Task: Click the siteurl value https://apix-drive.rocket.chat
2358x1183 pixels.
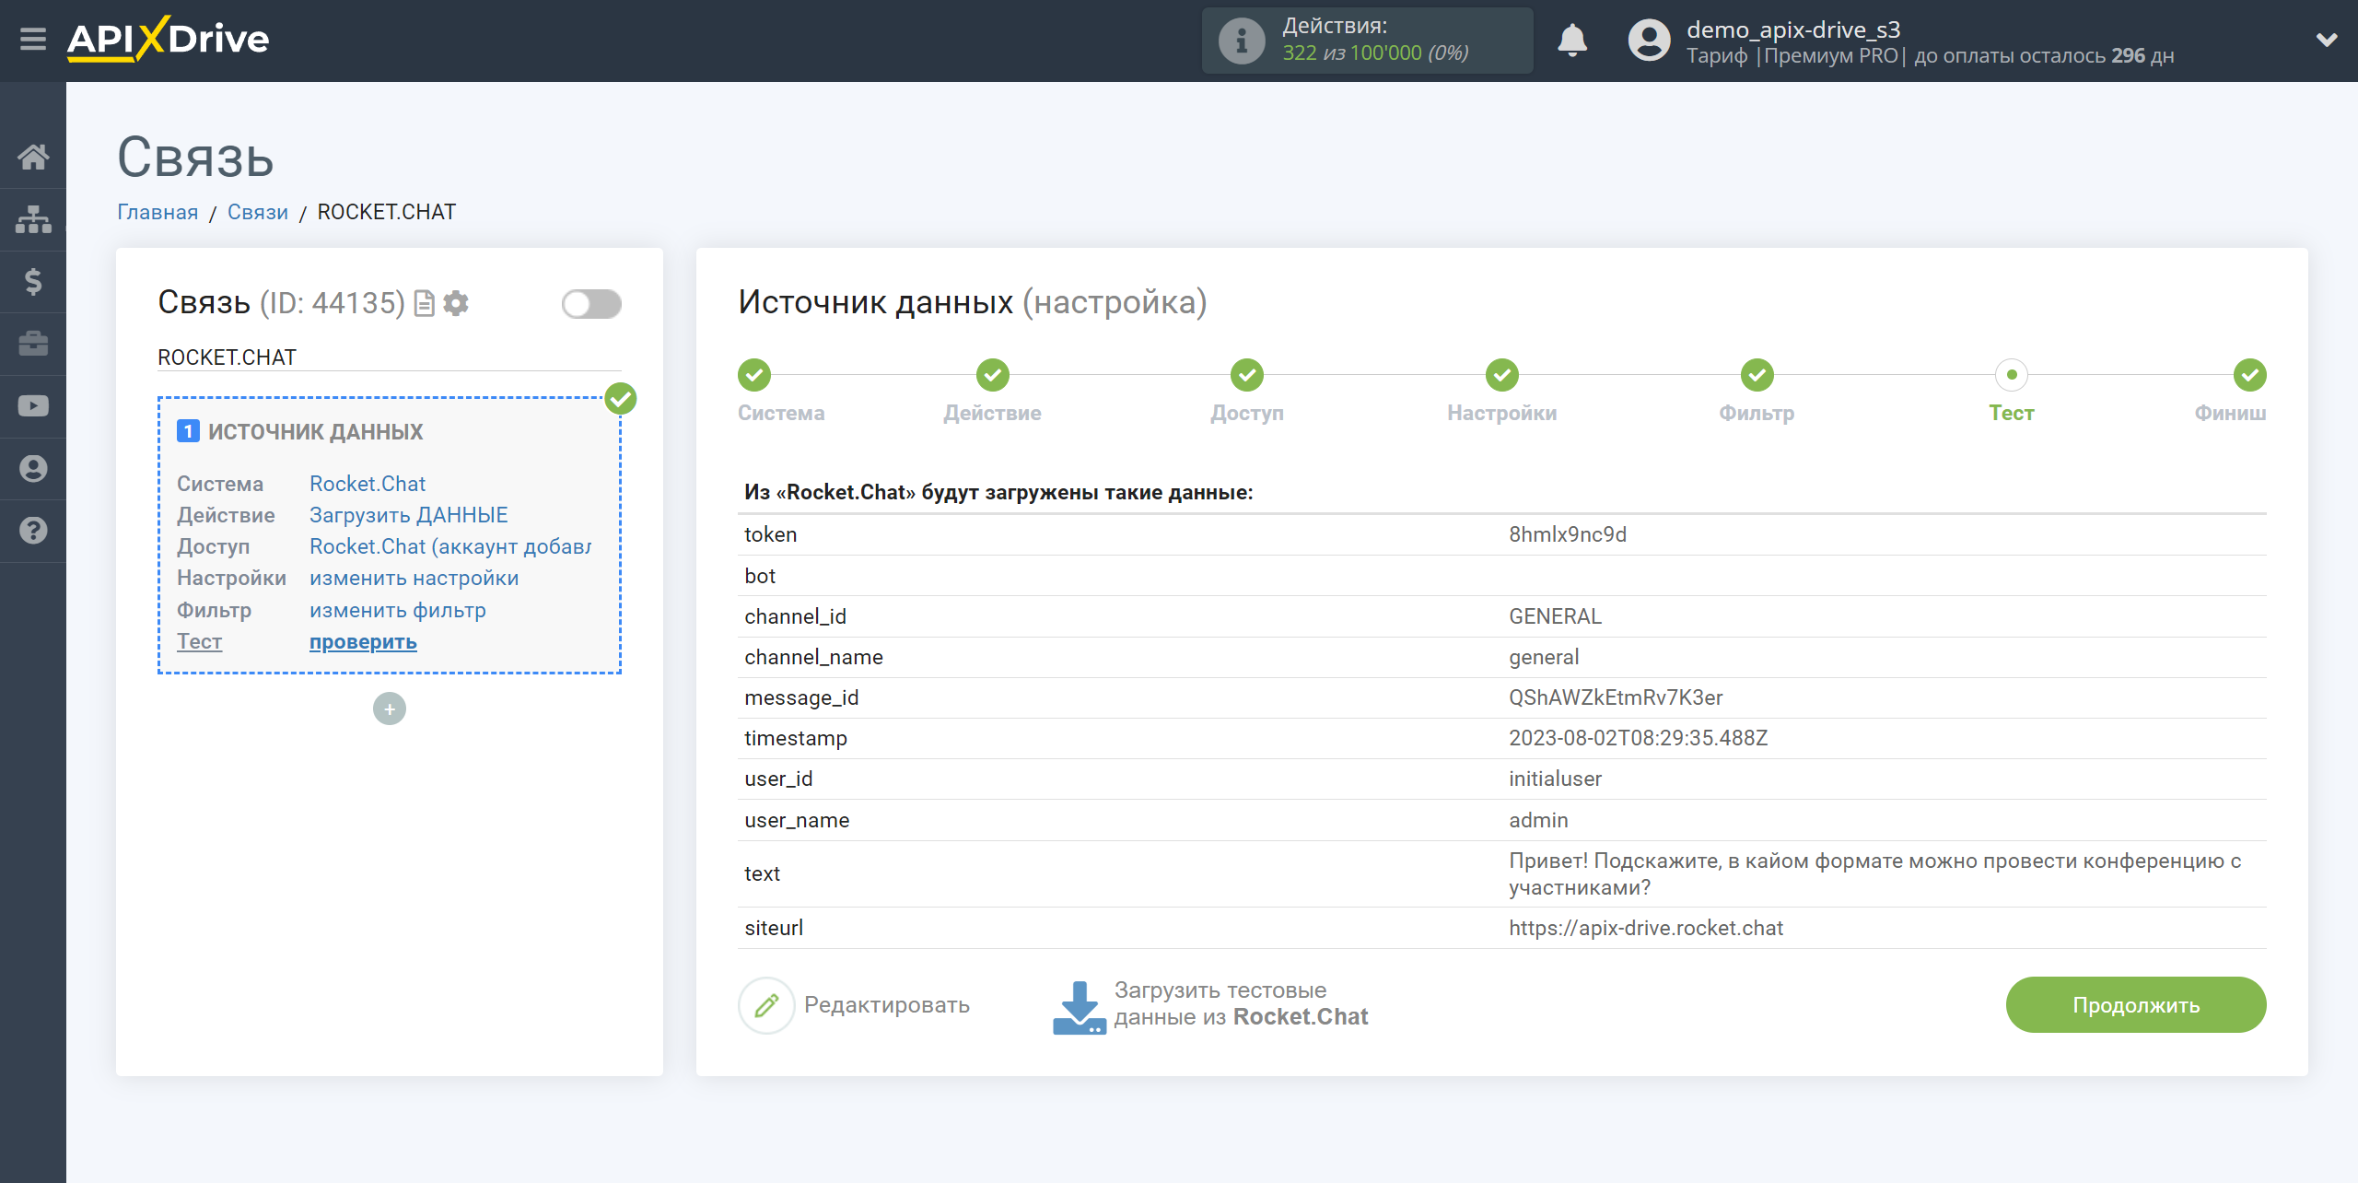Action: pyautogui.click(x=1646, y=928)
